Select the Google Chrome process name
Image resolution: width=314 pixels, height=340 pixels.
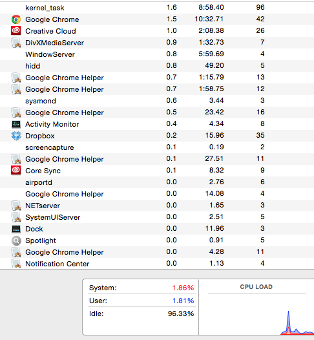click(x=52, y=19)
